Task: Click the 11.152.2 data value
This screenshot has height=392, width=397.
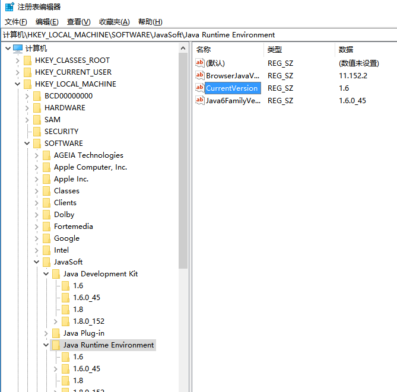Action: [353, 76]
